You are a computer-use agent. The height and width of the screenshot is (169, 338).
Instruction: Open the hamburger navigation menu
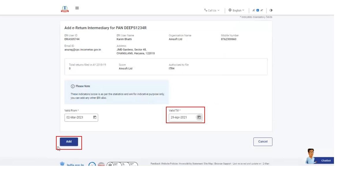point(77,8)
